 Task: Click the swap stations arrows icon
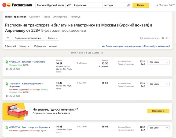[x=69, y=5]
